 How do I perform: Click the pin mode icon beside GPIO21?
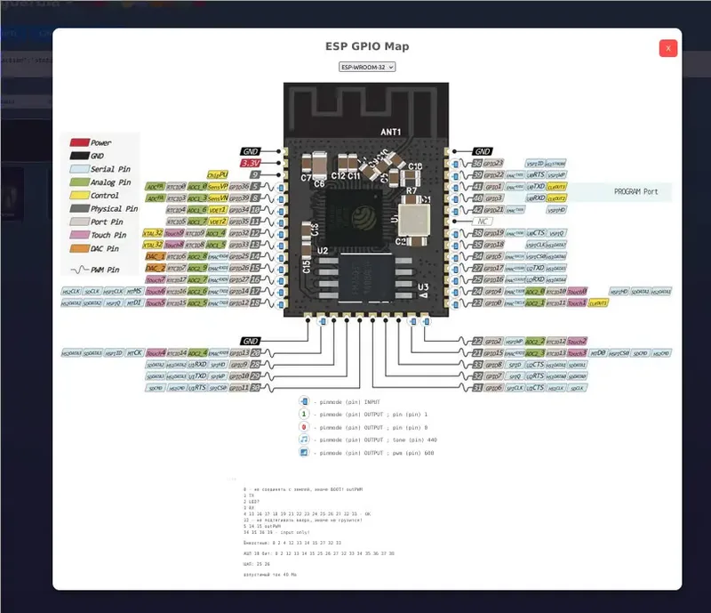tap(456, 210)
